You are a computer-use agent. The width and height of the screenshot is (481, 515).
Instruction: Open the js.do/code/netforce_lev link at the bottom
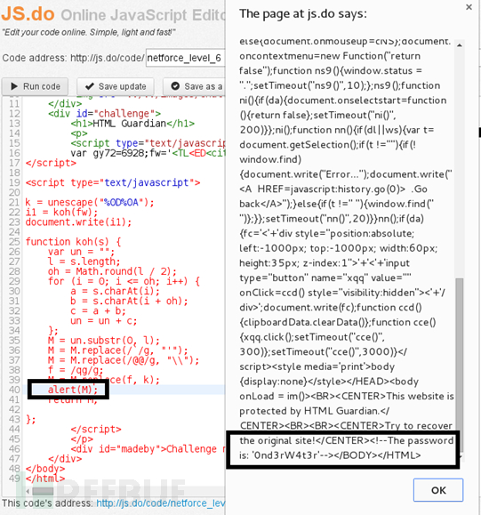(161, 503)
